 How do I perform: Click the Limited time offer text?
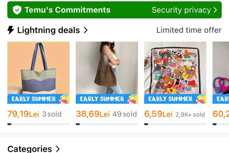pyautogui.click(x=189, y=30)
